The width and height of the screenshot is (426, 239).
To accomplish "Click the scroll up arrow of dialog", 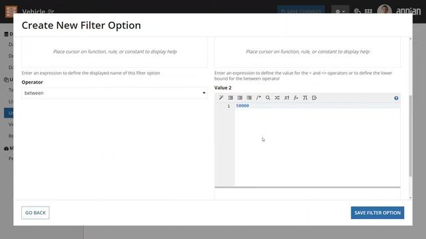I will click(x=411, y=39).
